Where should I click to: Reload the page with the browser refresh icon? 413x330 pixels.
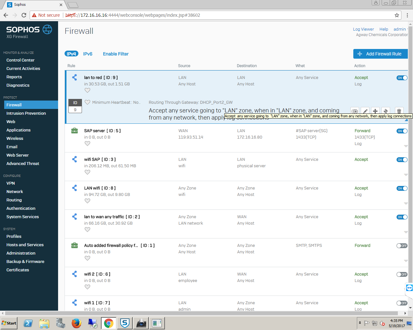[x=24, y=15]
